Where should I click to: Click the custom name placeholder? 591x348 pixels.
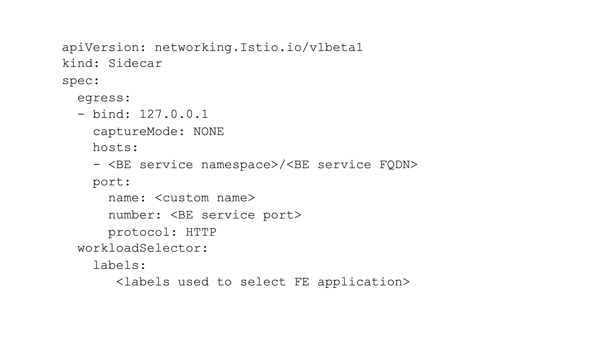(205, 198)
